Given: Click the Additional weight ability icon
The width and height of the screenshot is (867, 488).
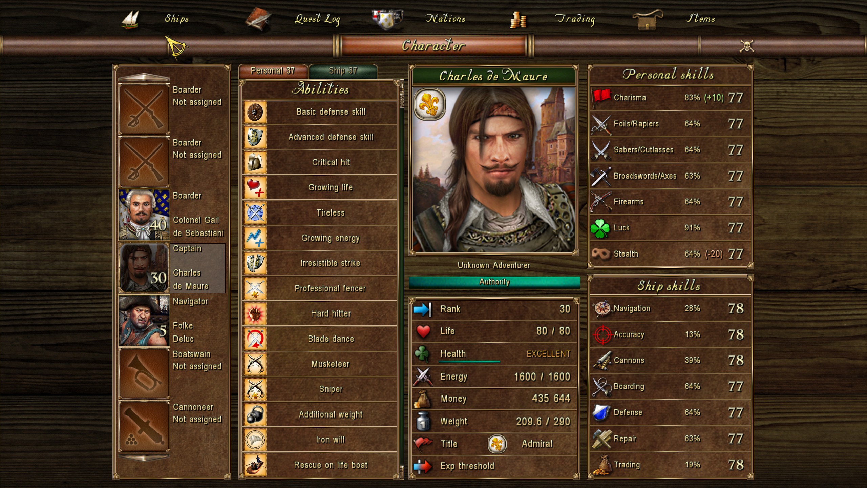Looking at the screenshot, I should click(255, 414).
